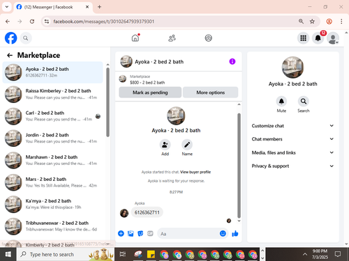View site information icon in address bar

click(x=47, y=22)
